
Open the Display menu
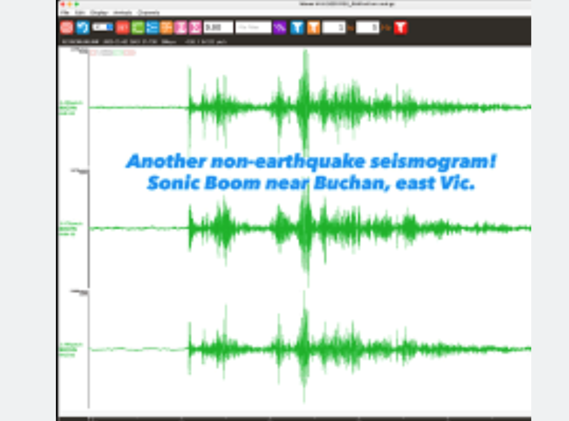coord(98,12)
